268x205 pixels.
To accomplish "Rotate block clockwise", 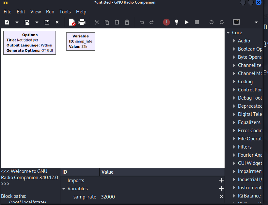I will tap(222, 22).
